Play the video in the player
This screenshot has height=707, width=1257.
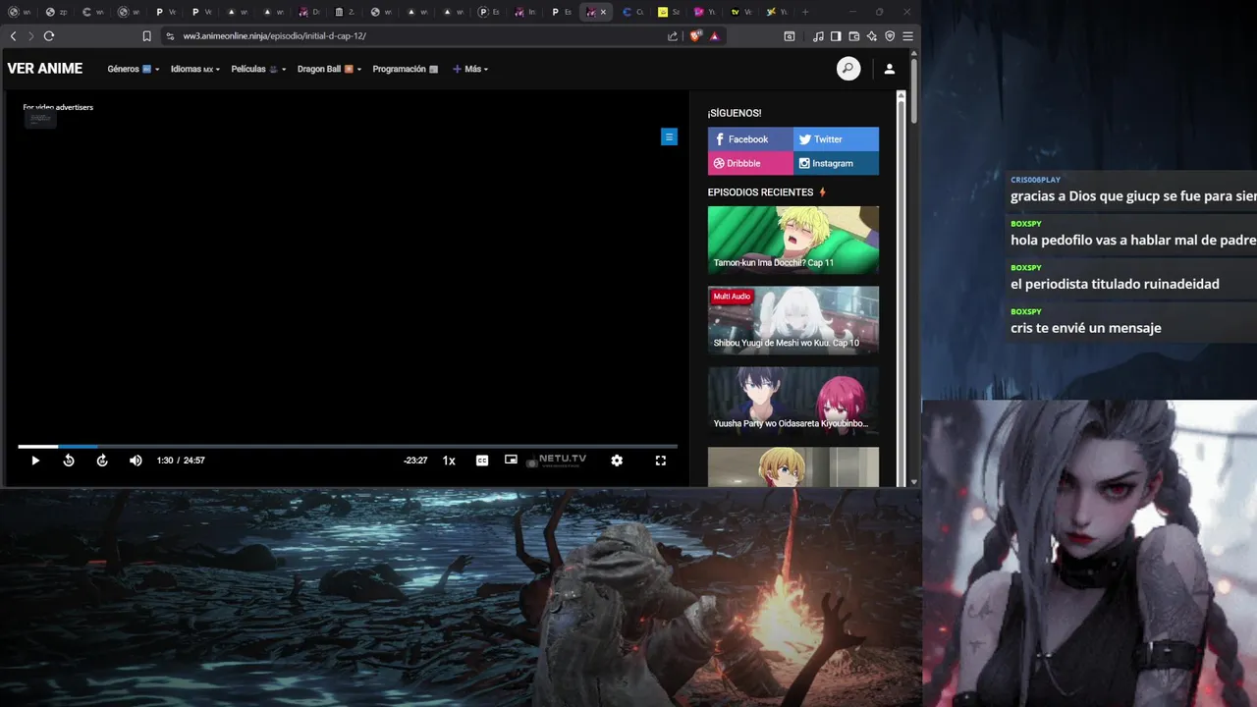coord(35,461)
